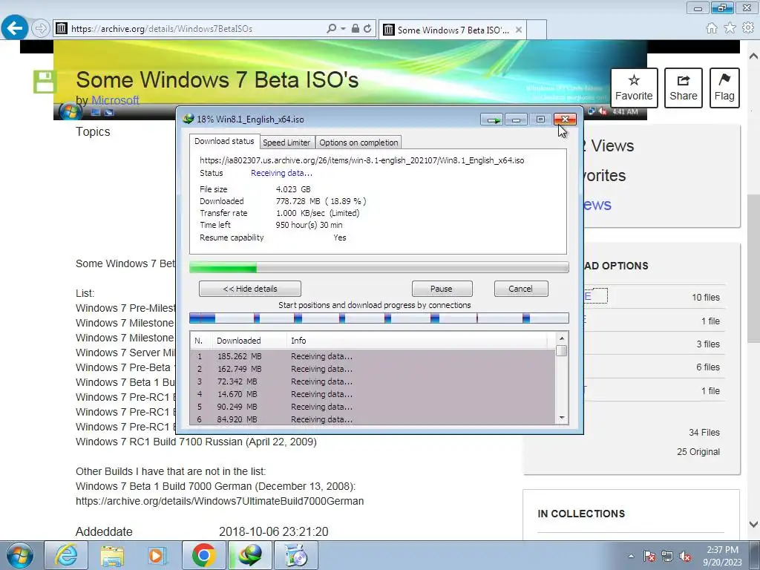
Task: Click the green floppy disk software icon
Action: [x=45, y=82]
